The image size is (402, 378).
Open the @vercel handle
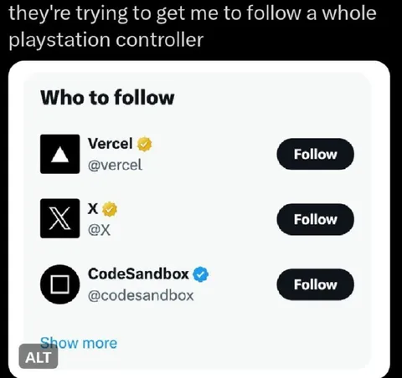click(x=115, y=165)
